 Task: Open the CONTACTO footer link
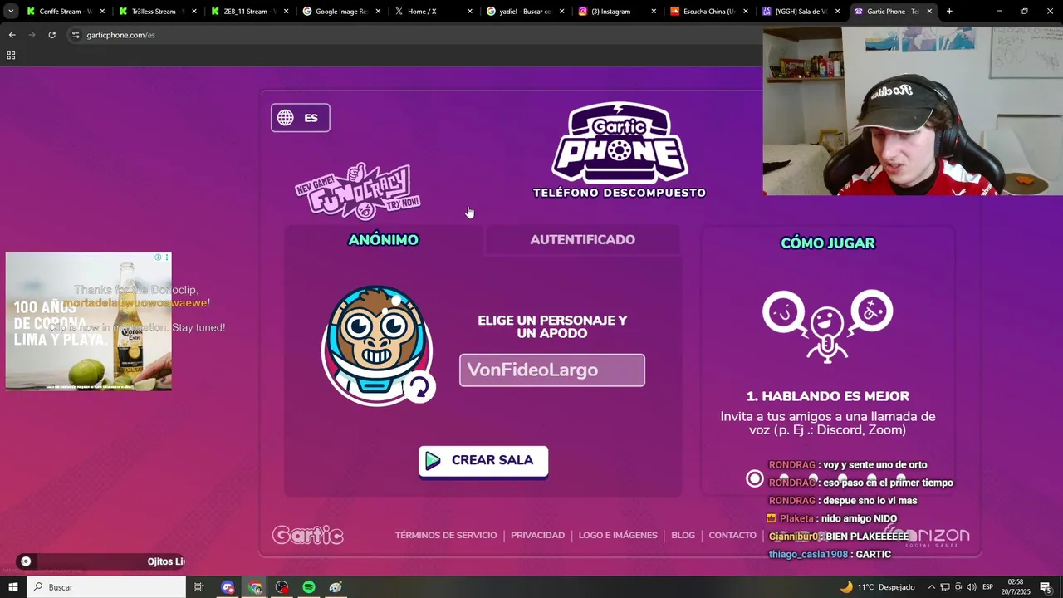click(732, 536)
